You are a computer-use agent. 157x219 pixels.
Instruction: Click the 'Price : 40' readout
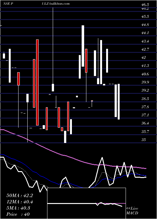click(18, 214)
